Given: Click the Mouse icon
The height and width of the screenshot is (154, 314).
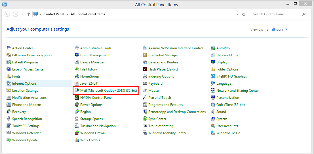Looking at the screenshot, I should (x=145, y=91).
